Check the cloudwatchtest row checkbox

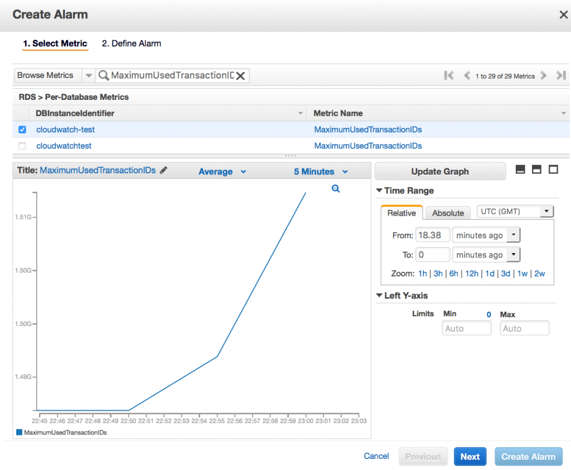[x=22, y=146]
